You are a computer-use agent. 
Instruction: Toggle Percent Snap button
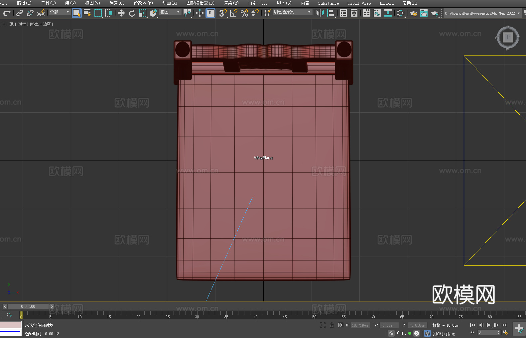[x=244, y=13]
